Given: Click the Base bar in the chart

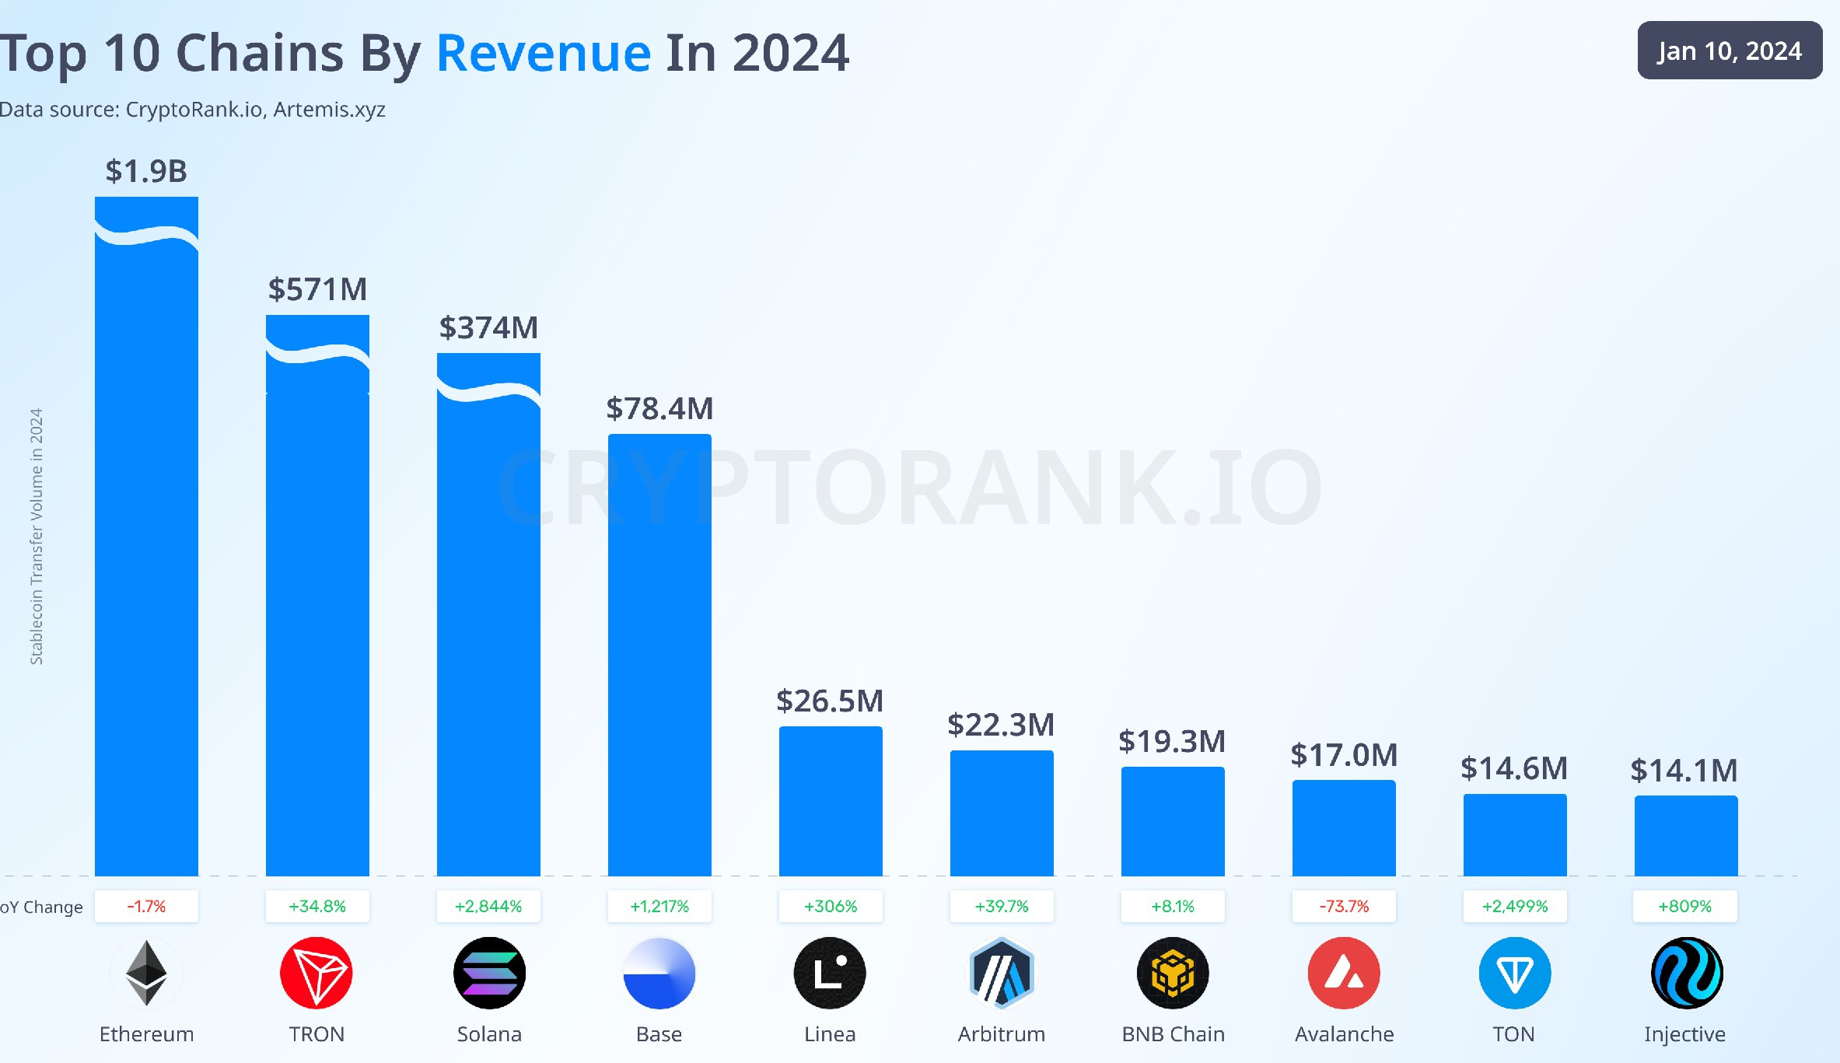Looking at the screenshot, I should (x=659, y=655).
